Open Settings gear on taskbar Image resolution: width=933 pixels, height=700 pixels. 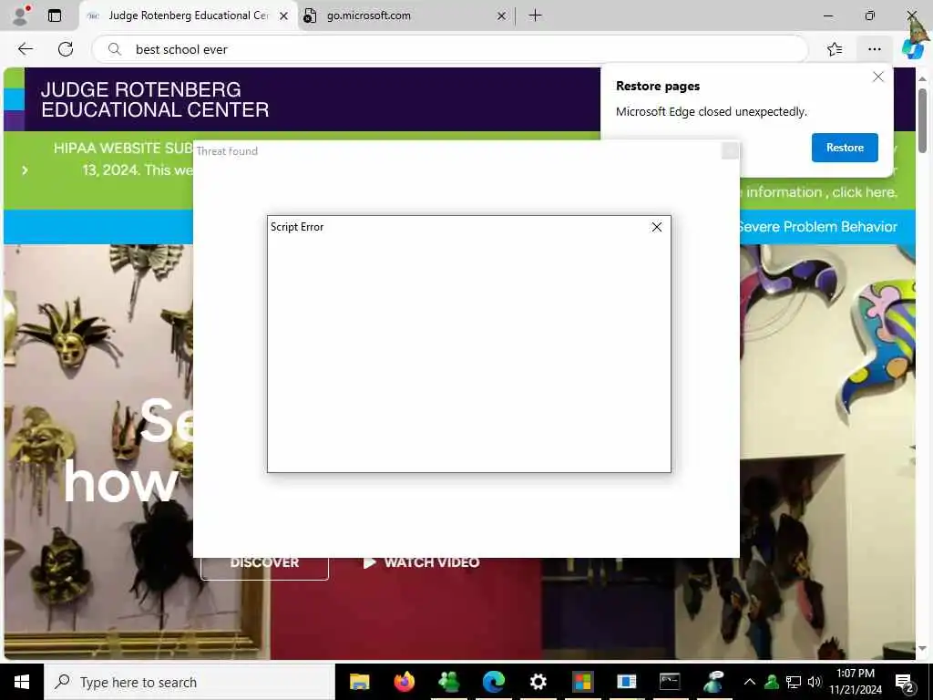point(538,682)
